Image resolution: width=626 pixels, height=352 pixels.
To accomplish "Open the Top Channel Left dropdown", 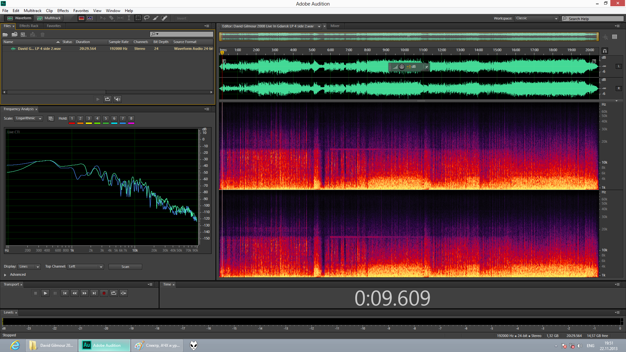I will (85, 267).
